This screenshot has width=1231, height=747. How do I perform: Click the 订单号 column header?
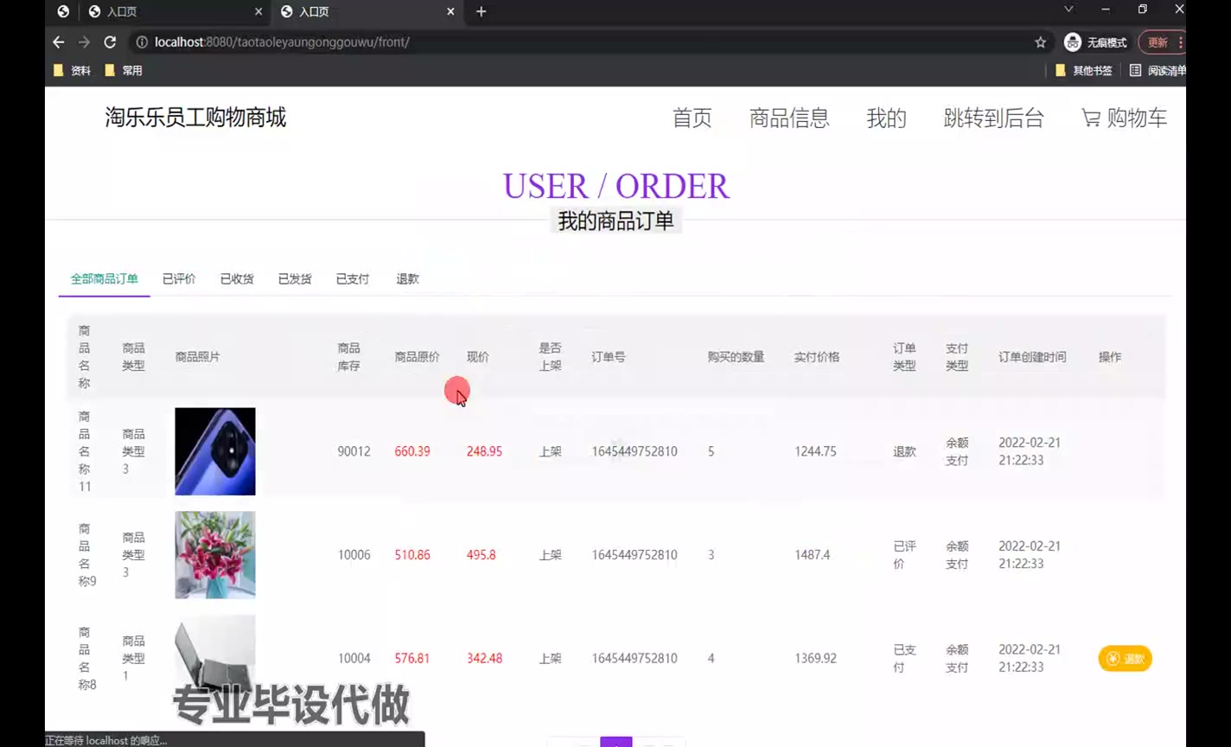coord(609,357)
